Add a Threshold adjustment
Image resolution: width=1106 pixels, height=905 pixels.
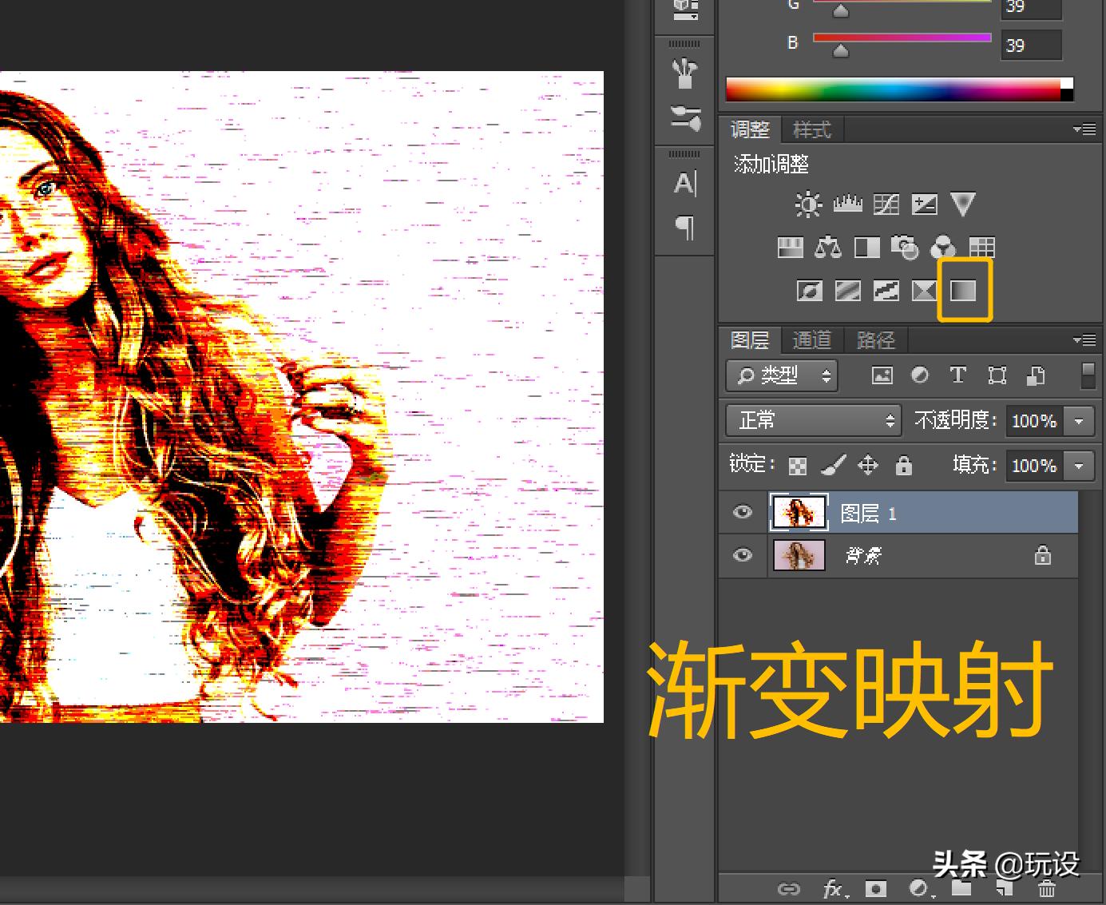pyautogui.click(x=886, y=291)
